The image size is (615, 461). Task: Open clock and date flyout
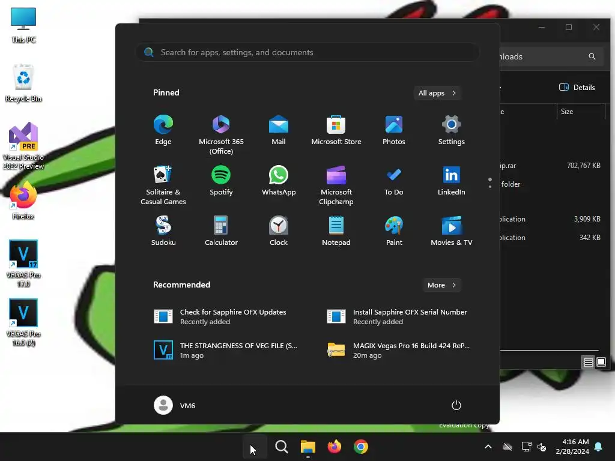(x=572, y=447)
